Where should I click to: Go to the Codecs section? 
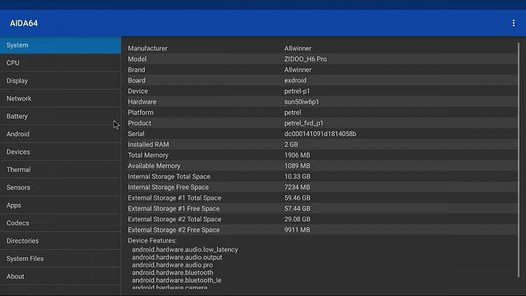coord(60,223)
